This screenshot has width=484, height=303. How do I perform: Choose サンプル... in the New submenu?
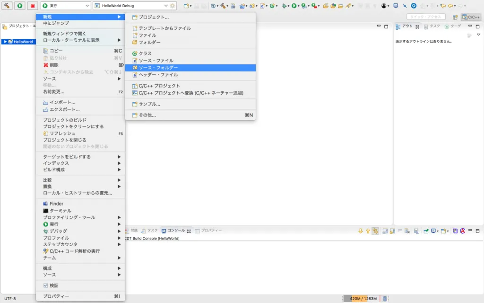click(x=190, y=104)
